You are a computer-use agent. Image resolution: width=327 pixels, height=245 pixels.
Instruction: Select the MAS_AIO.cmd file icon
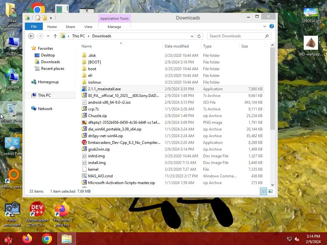point(84,176)
